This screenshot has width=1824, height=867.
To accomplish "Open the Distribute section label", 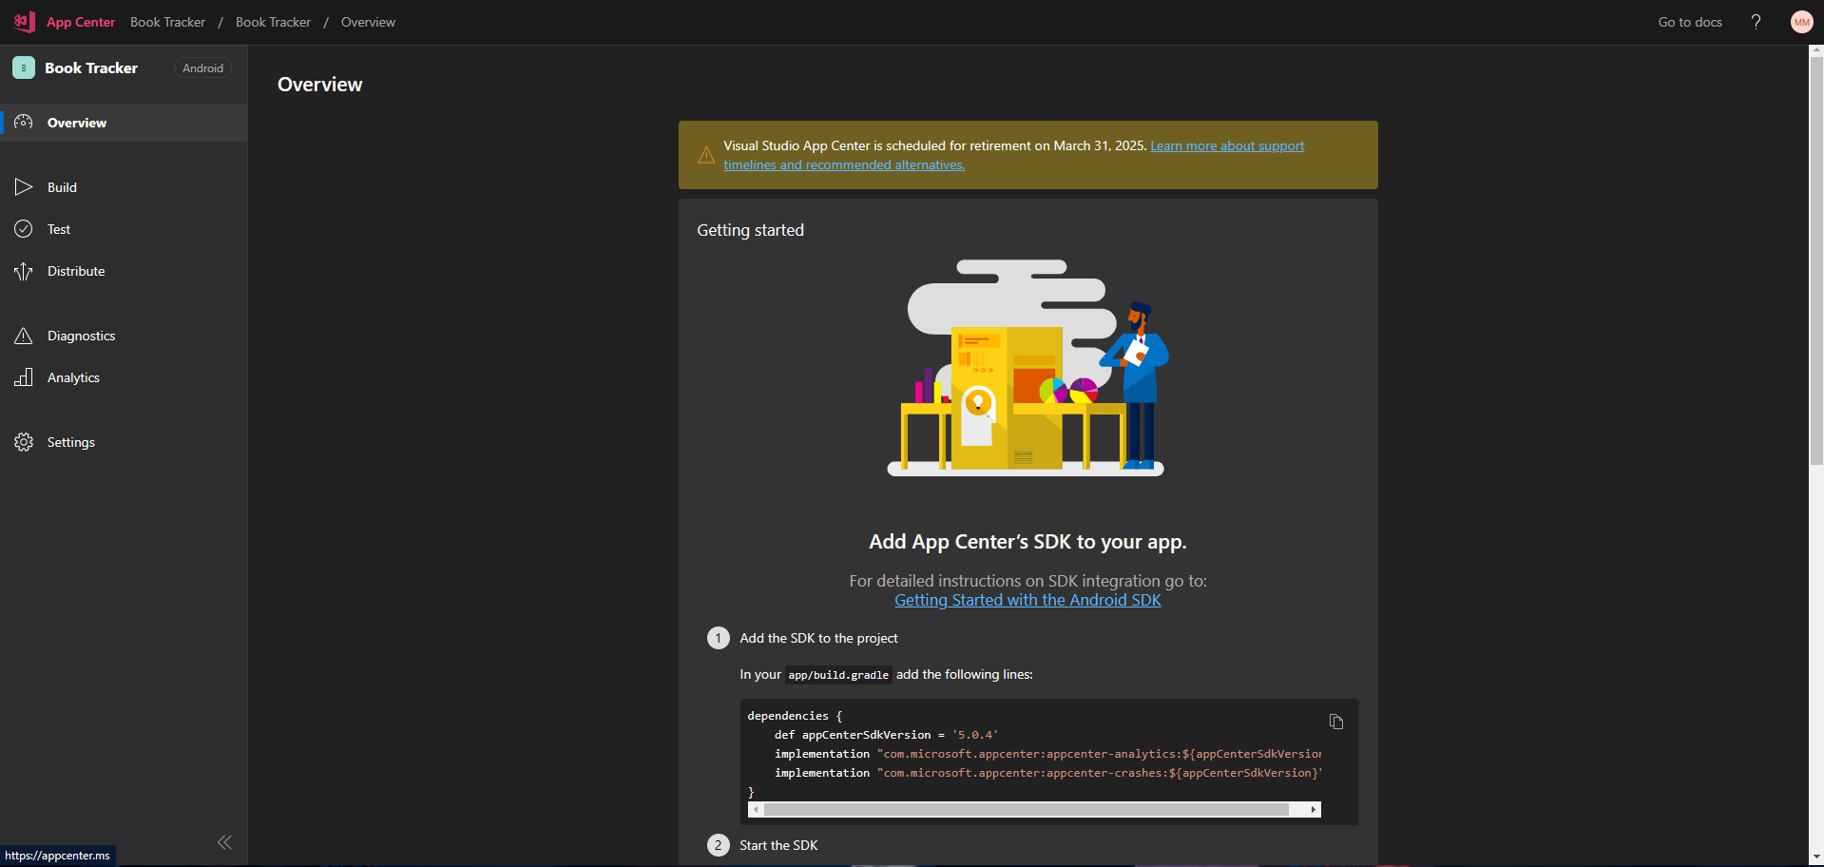I will click(76, 271).
